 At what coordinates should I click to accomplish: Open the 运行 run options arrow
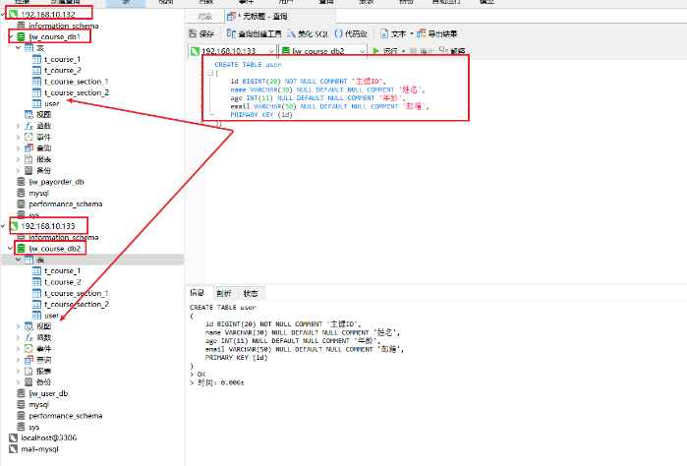(x=404, y=51)
